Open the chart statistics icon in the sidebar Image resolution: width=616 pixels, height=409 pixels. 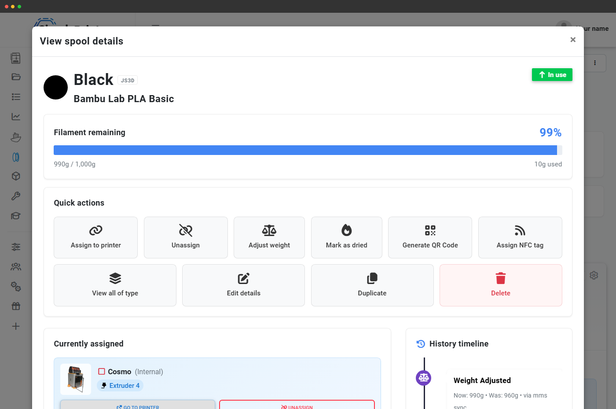[x=16, y=117]
